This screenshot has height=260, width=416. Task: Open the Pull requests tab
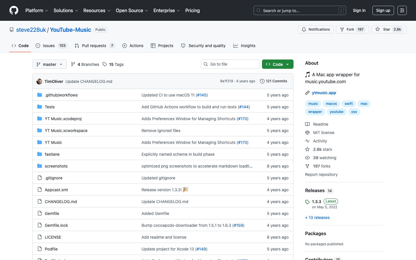[95, 46]
